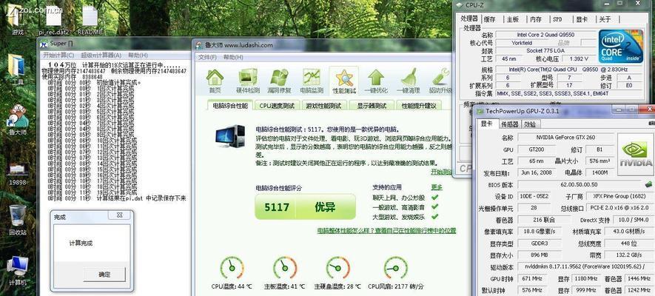The image size is (655, 296).
Task: Open 超级π计算器(A) menu in Super Pi
Action: (x=101, y=55)
